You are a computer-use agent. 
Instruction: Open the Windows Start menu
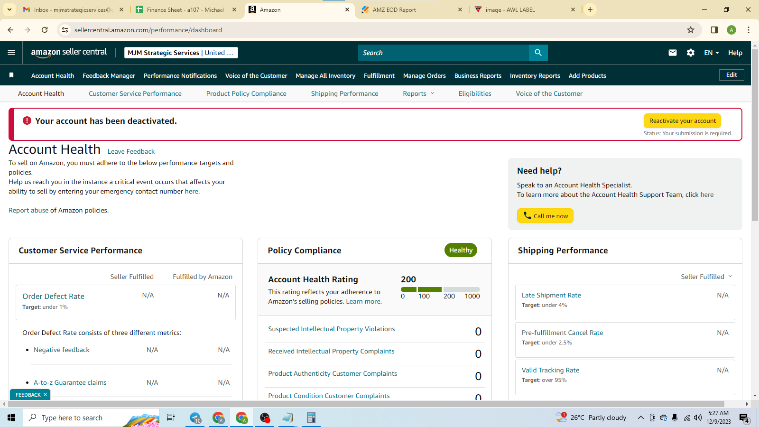pyautogui.click(x=11, y=418)
